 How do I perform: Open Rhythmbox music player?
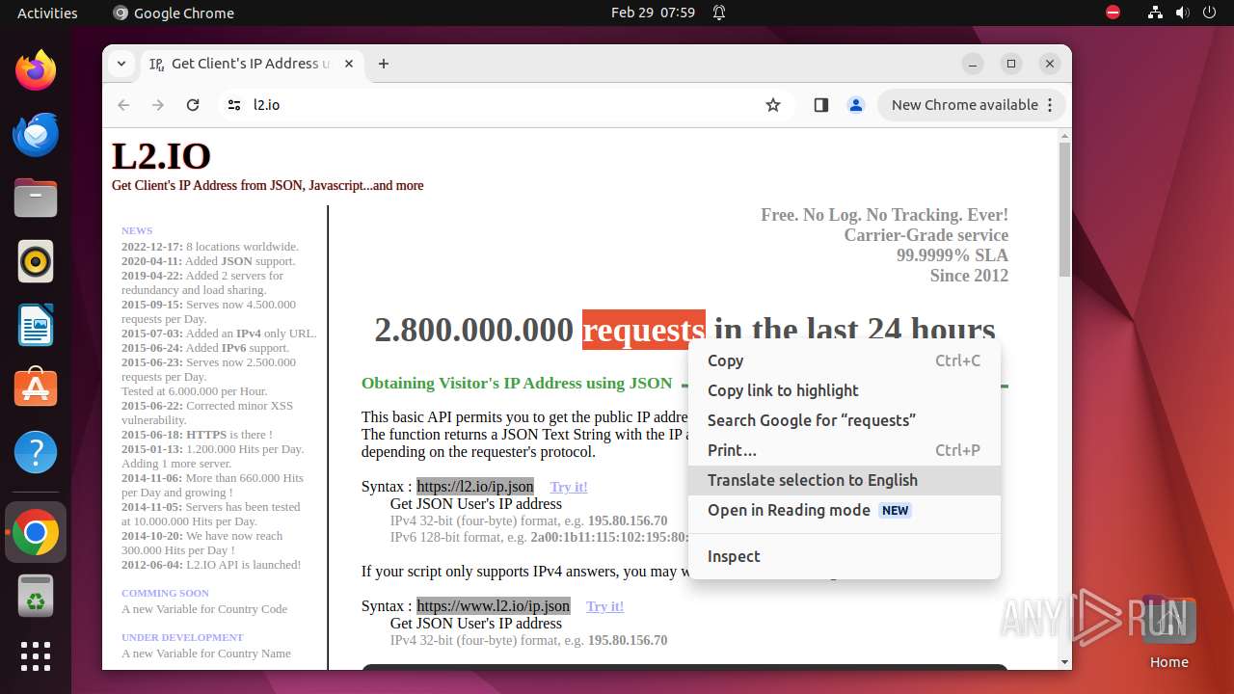(x=36, y=261)
